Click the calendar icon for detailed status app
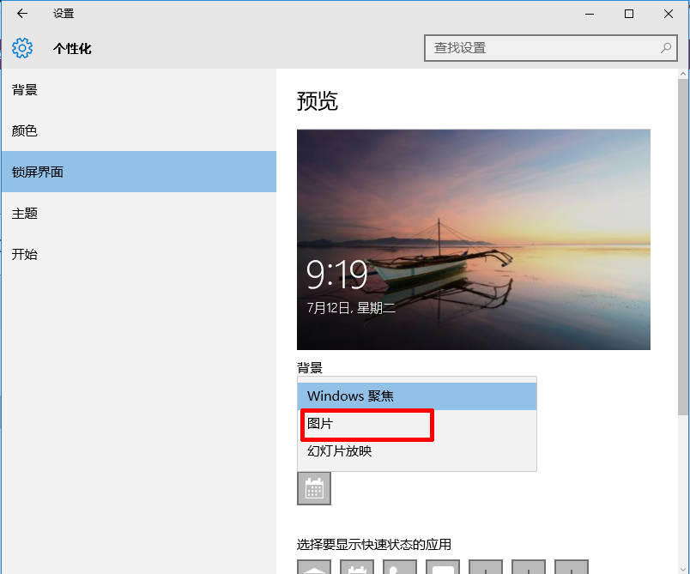 pyautogui.click(x=314, y=487)
